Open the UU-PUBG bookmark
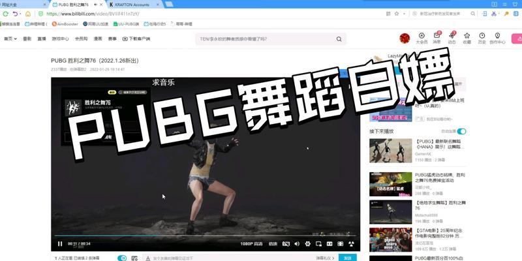 pyautogui.click(x=126, y=24)
